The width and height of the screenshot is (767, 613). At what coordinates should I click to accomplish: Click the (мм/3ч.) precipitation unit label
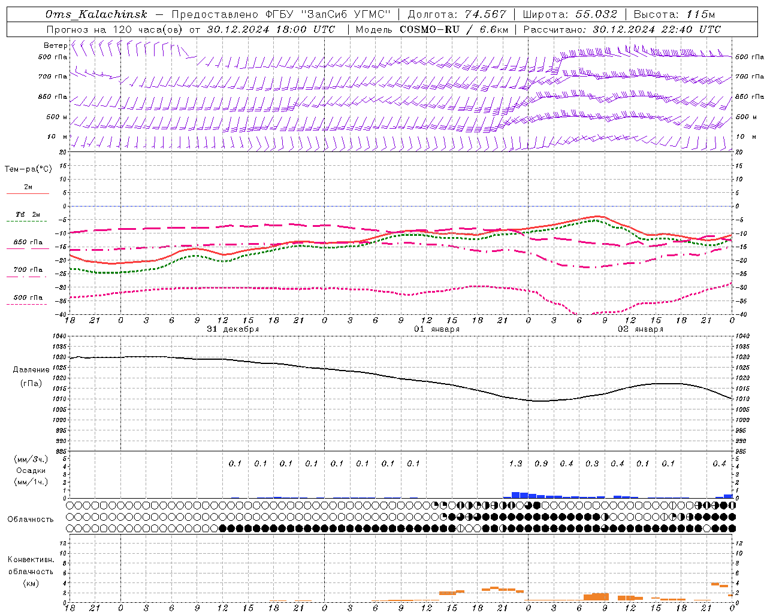click(31, 459)
